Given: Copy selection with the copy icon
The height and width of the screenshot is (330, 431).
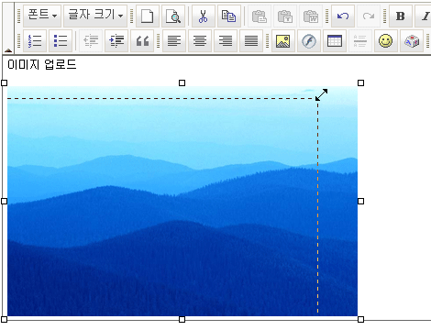Looking at the screenshot, I should coord(228,16).
